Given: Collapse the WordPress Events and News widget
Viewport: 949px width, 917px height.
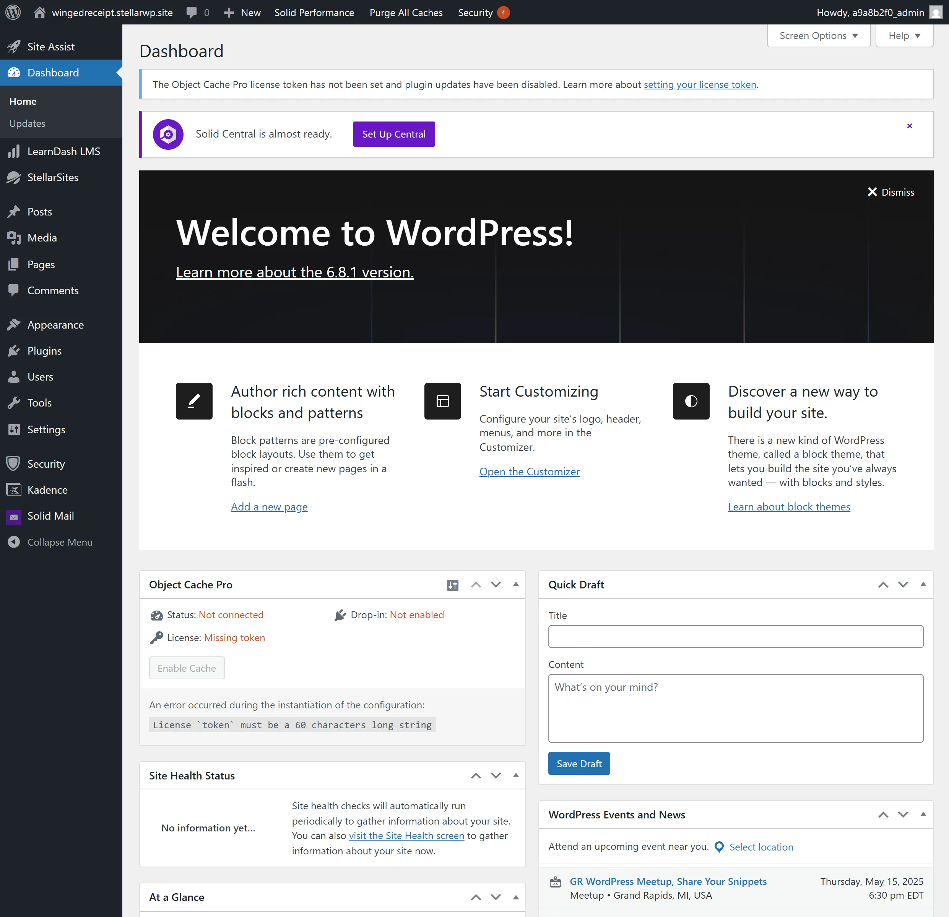Looking at the screenshot, I should pos(922,815).
